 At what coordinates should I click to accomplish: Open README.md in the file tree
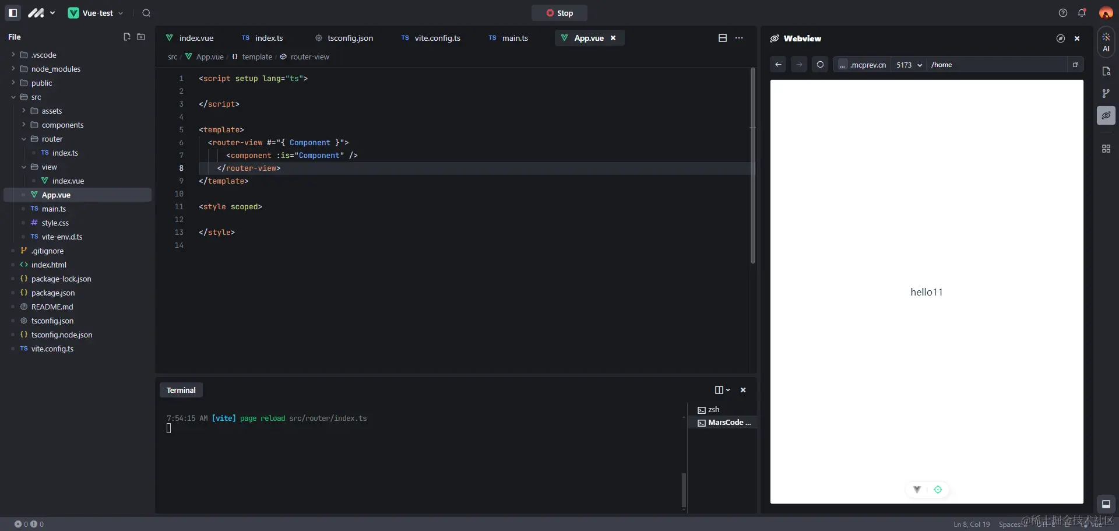point(78,307)
